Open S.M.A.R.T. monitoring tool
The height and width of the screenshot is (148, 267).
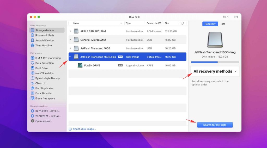click(48, 58)
